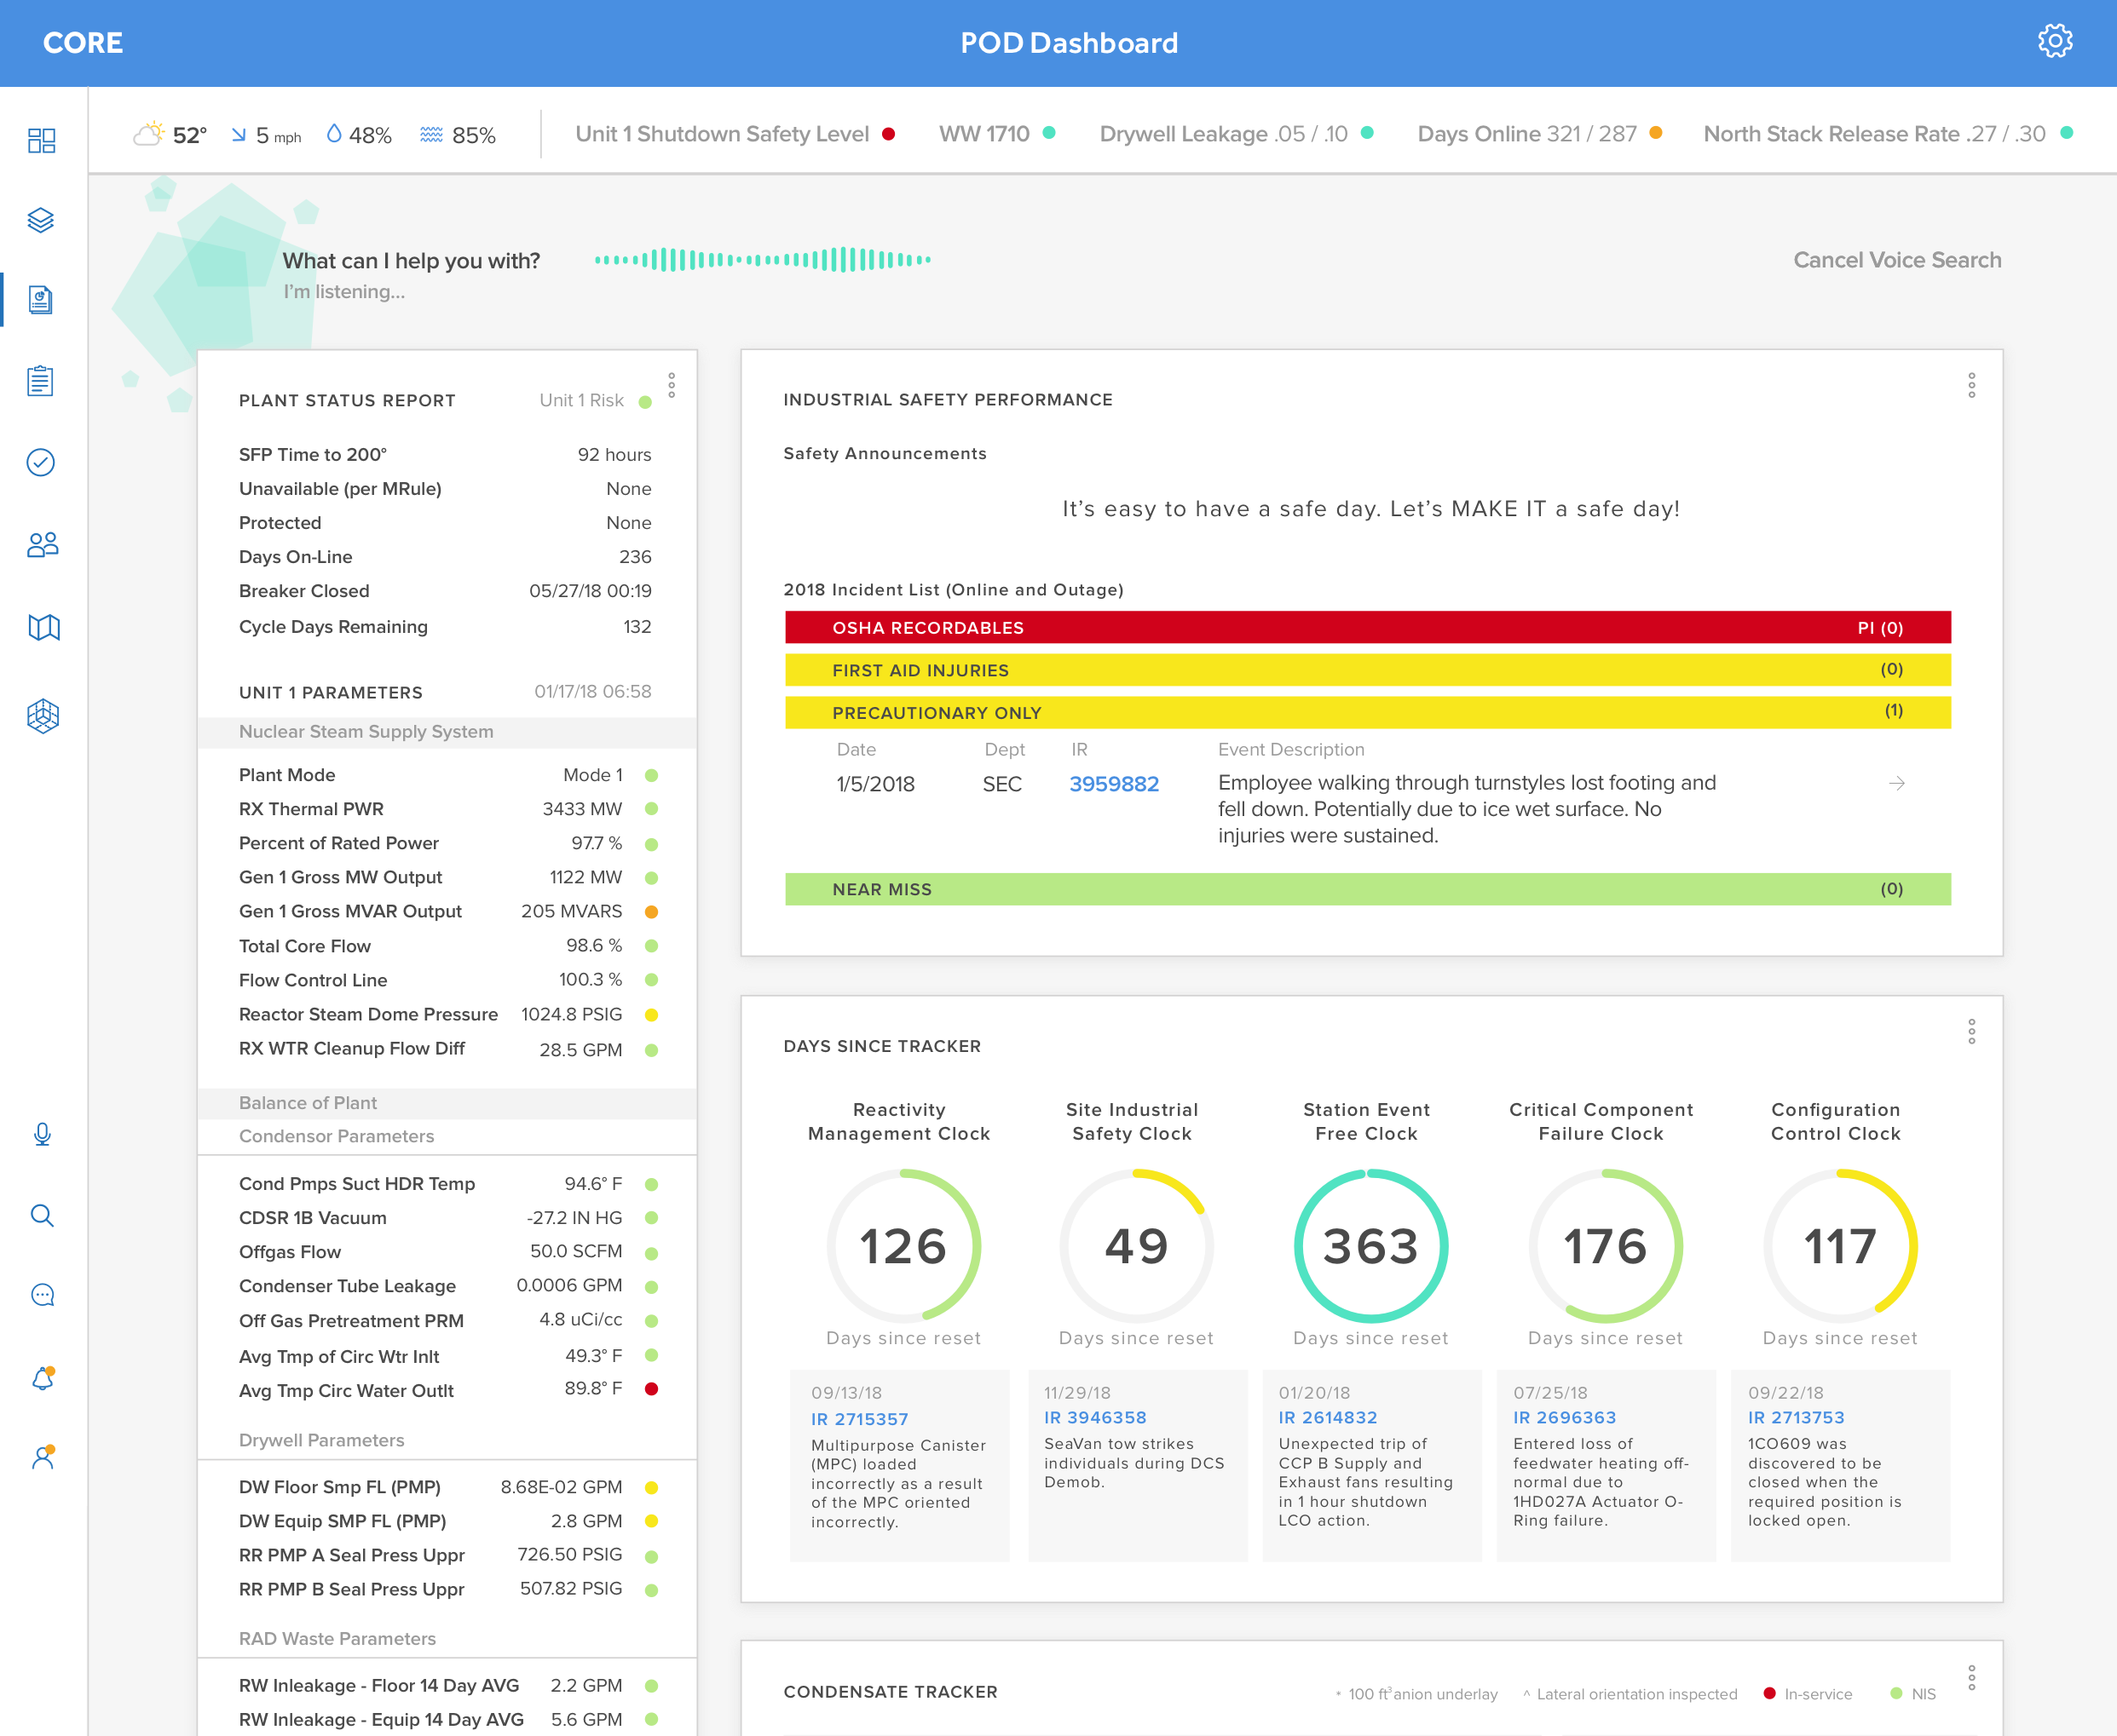Click Unit 1 Risk status dot
Image resolution: width=2117 pixels, height=1736 pixels.
(645, 402)
